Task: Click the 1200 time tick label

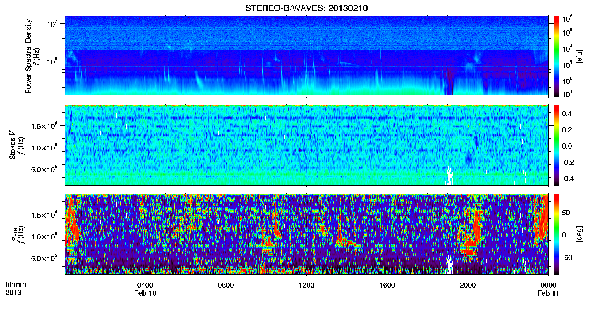Action: (306, 285)
